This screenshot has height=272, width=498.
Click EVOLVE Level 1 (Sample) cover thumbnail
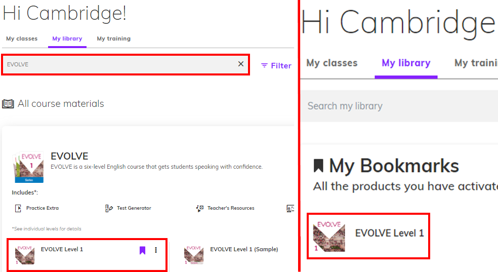[194, 255]
